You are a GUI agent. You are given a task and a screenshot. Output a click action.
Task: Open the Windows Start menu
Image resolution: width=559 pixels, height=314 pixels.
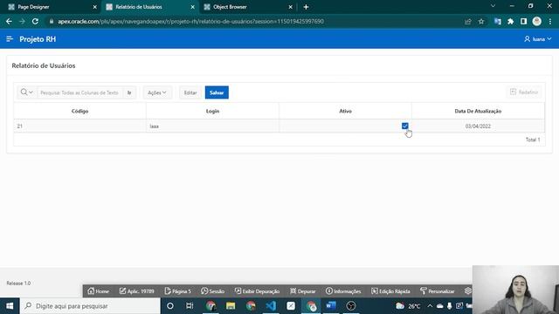point(10,306)
